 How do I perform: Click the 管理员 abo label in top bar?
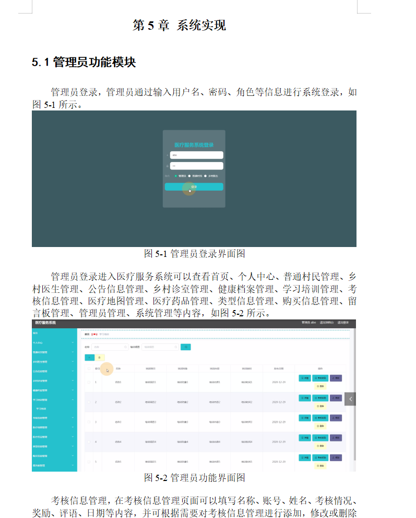308,323
